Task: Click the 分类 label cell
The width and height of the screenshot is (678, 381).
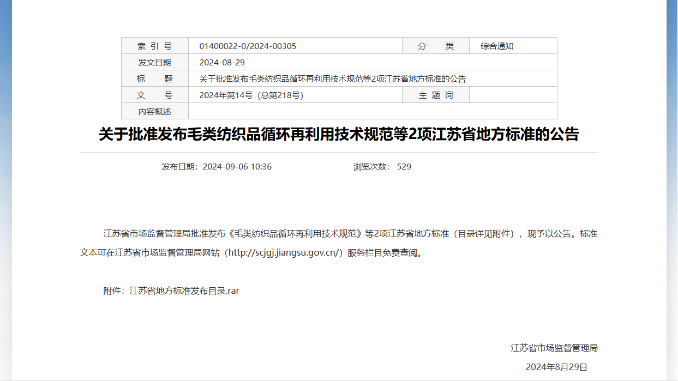Action: click(435, 46)
